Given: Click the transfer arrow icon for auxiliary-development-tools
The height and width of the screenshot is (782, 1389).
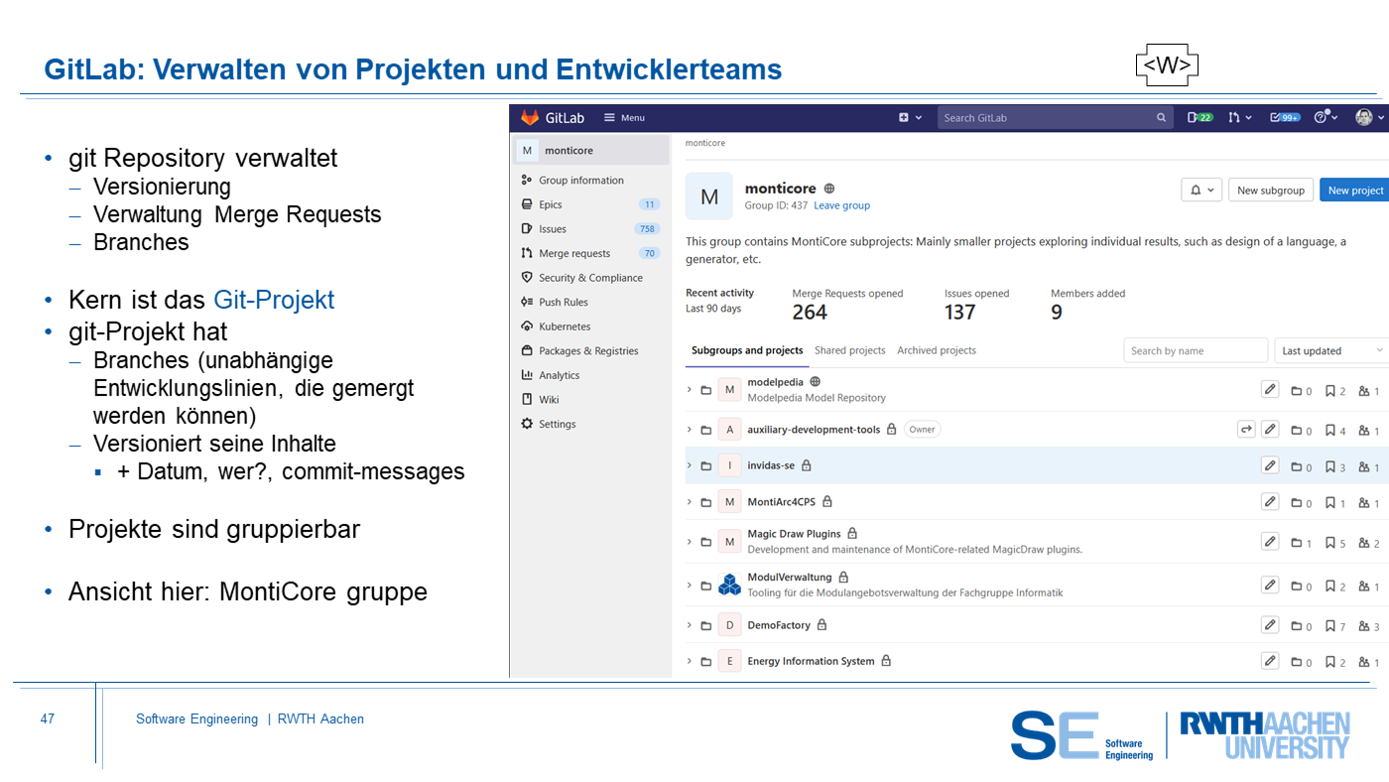Looking at the screenshot, I should point(1246,430).
